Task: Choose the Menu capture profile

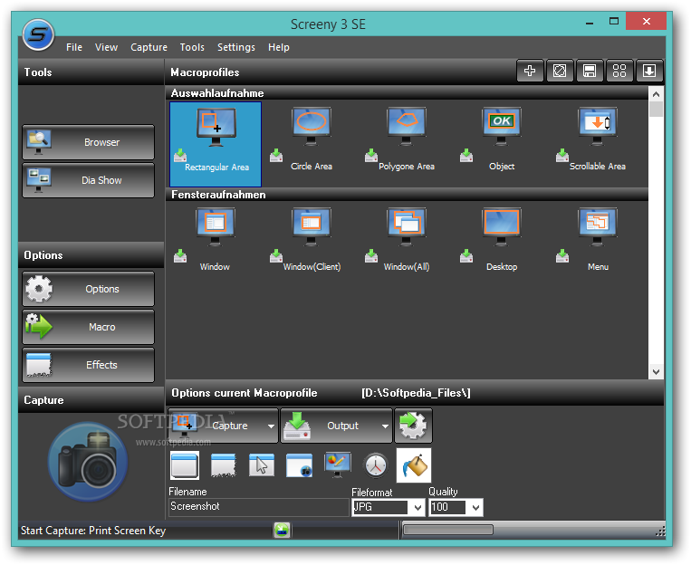Action: point(597,240)
